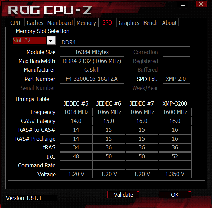Open the Bench tab
The width and height of the screenshot is (212, 208).
pyautogui.click(x=151, y=23)
